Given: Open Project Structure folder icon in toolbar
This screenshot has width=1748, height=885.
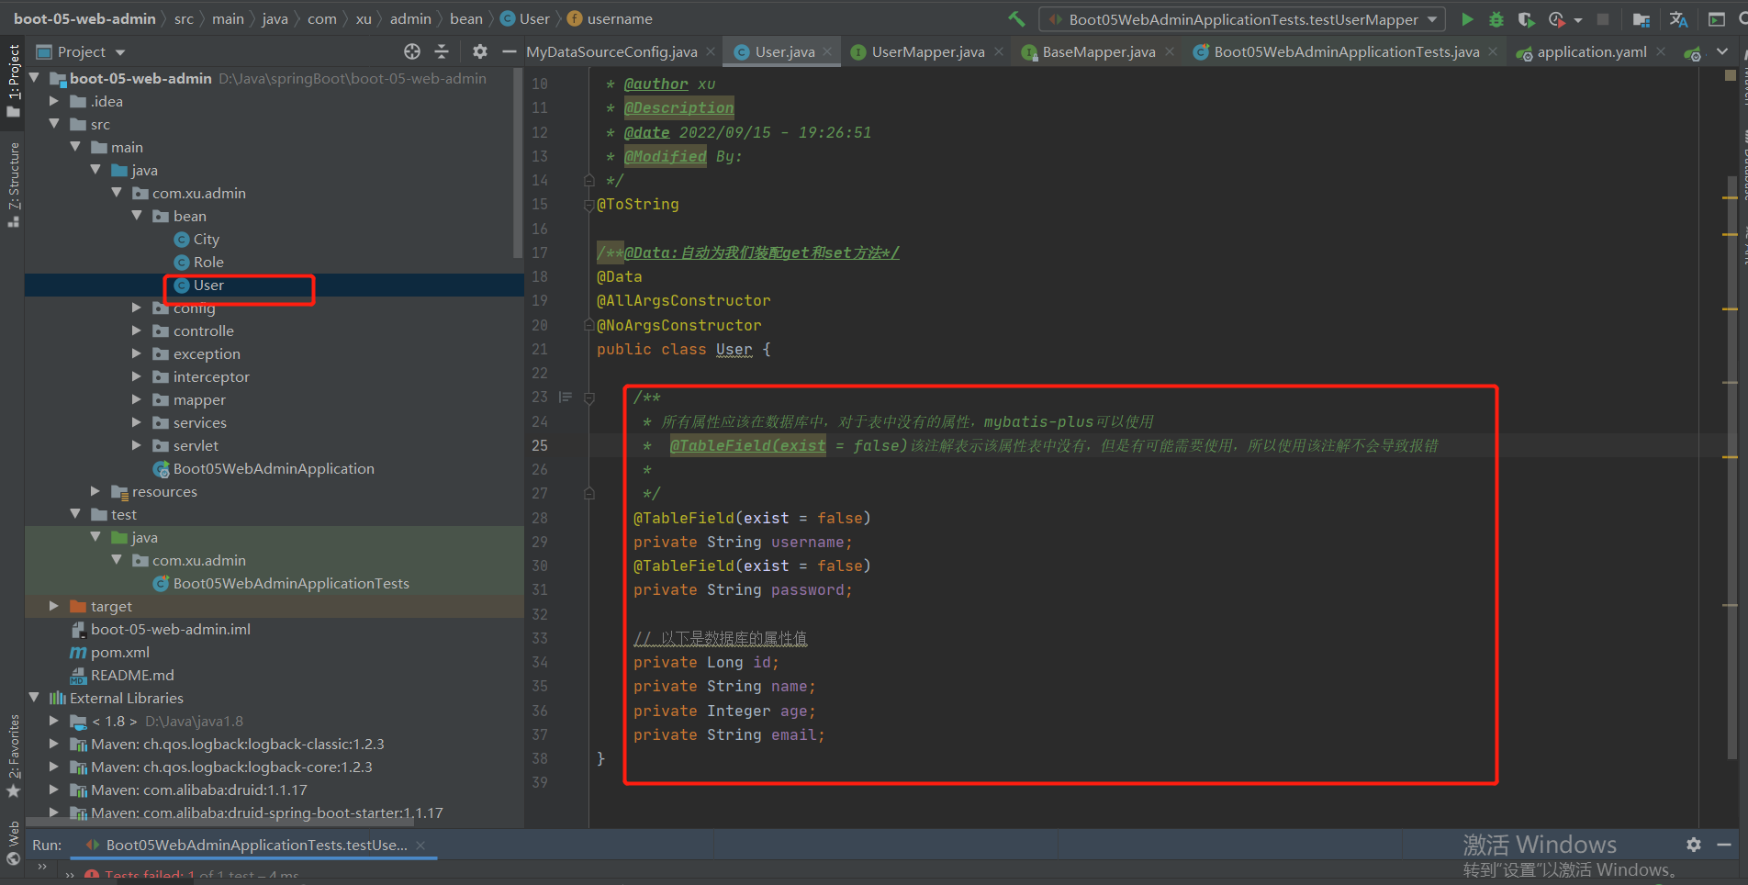Looking at the screenshot, I should pos(1642,19).
